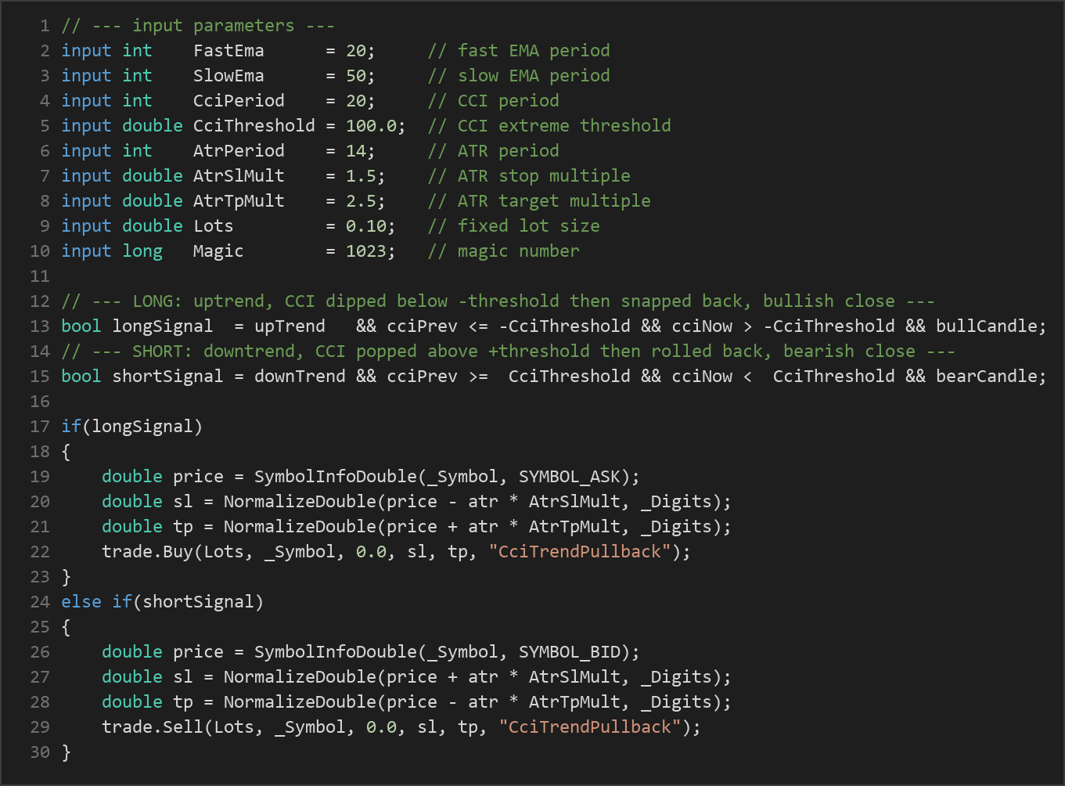
Task: Click the longSignal identifier on line 13
Action: [x=162, y=326]
